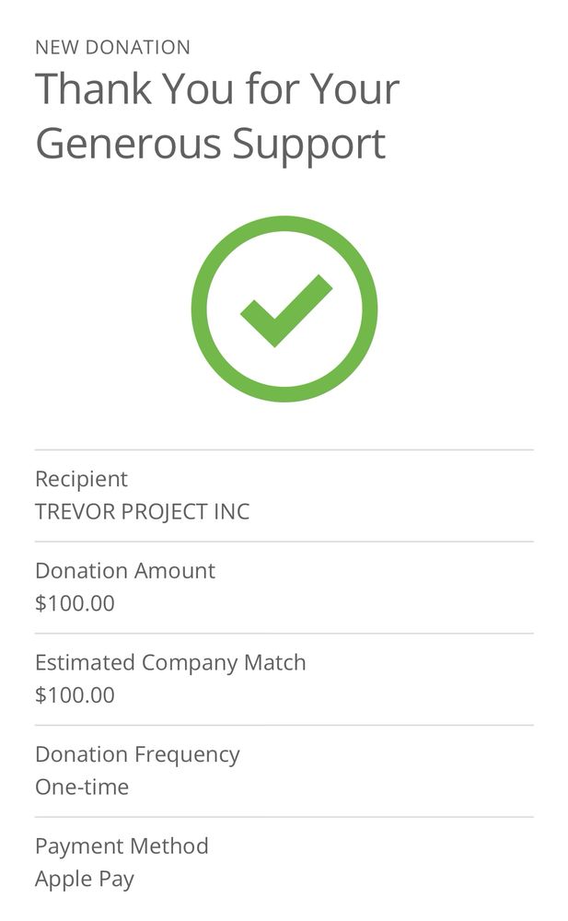Select the NEW DONATION header label
The height and width of the screenshot is (921, 568).
tap(113, 48)
